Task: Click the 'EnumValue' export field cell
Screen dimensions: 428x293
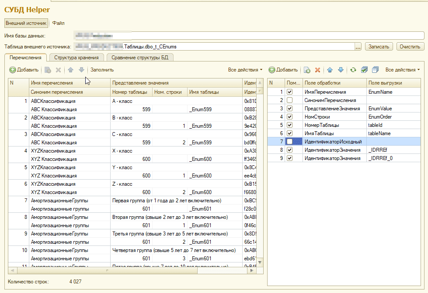Action: point(393,109)
